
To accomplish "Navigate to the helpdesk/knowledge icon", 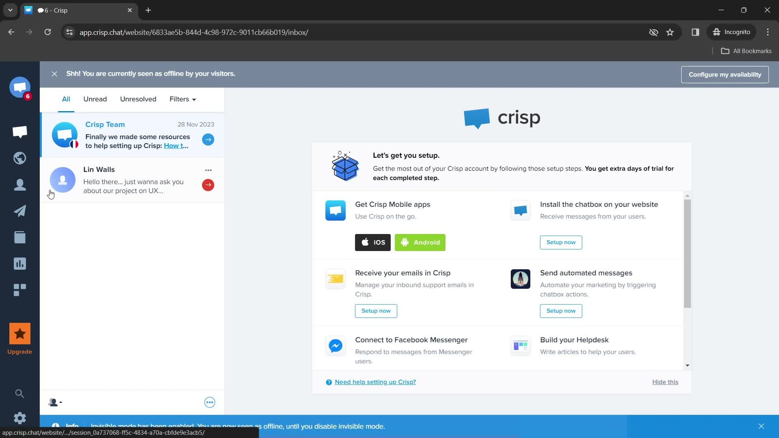I will point(20,237).
